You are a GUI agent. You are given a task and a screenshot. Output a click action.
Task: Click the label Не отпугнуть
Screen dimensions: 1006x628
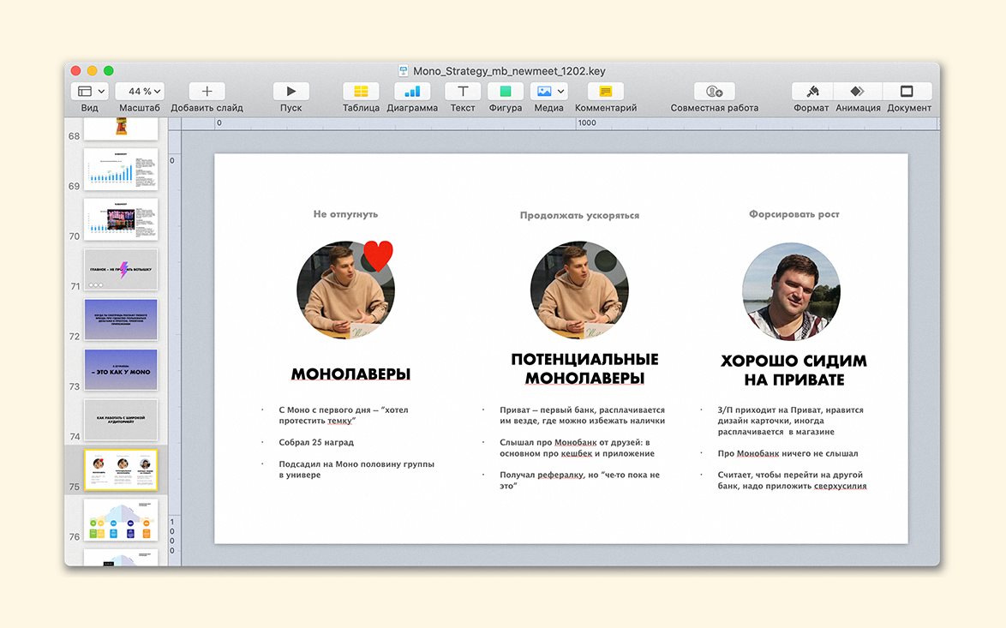345,214
